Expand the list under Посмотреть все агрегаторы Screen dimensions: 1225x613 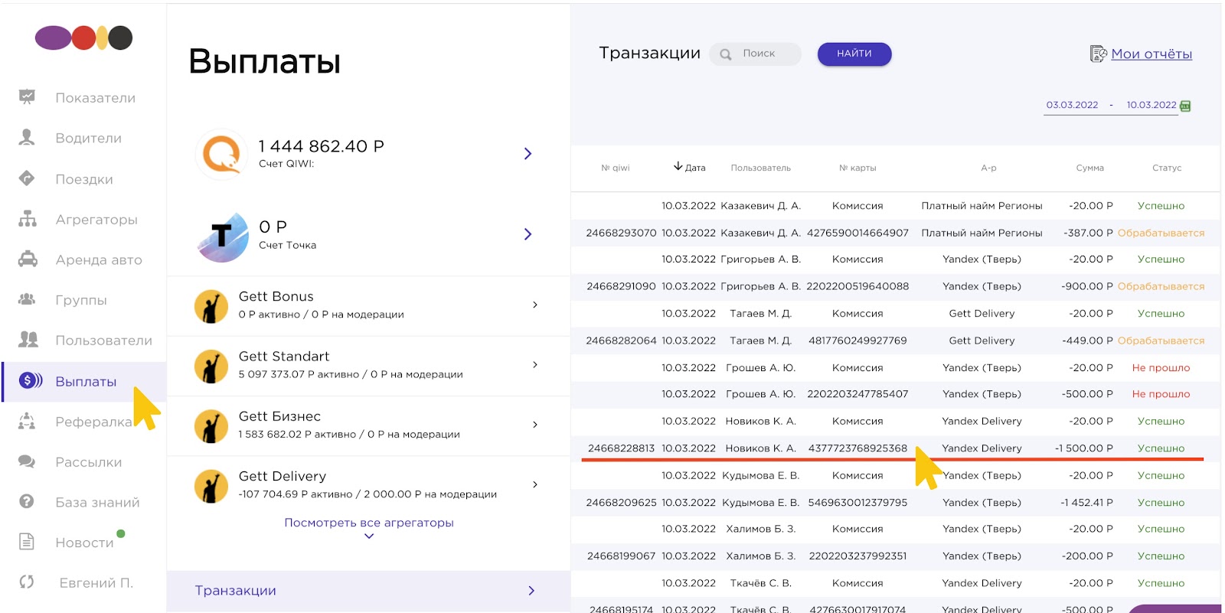pos(369,536)
